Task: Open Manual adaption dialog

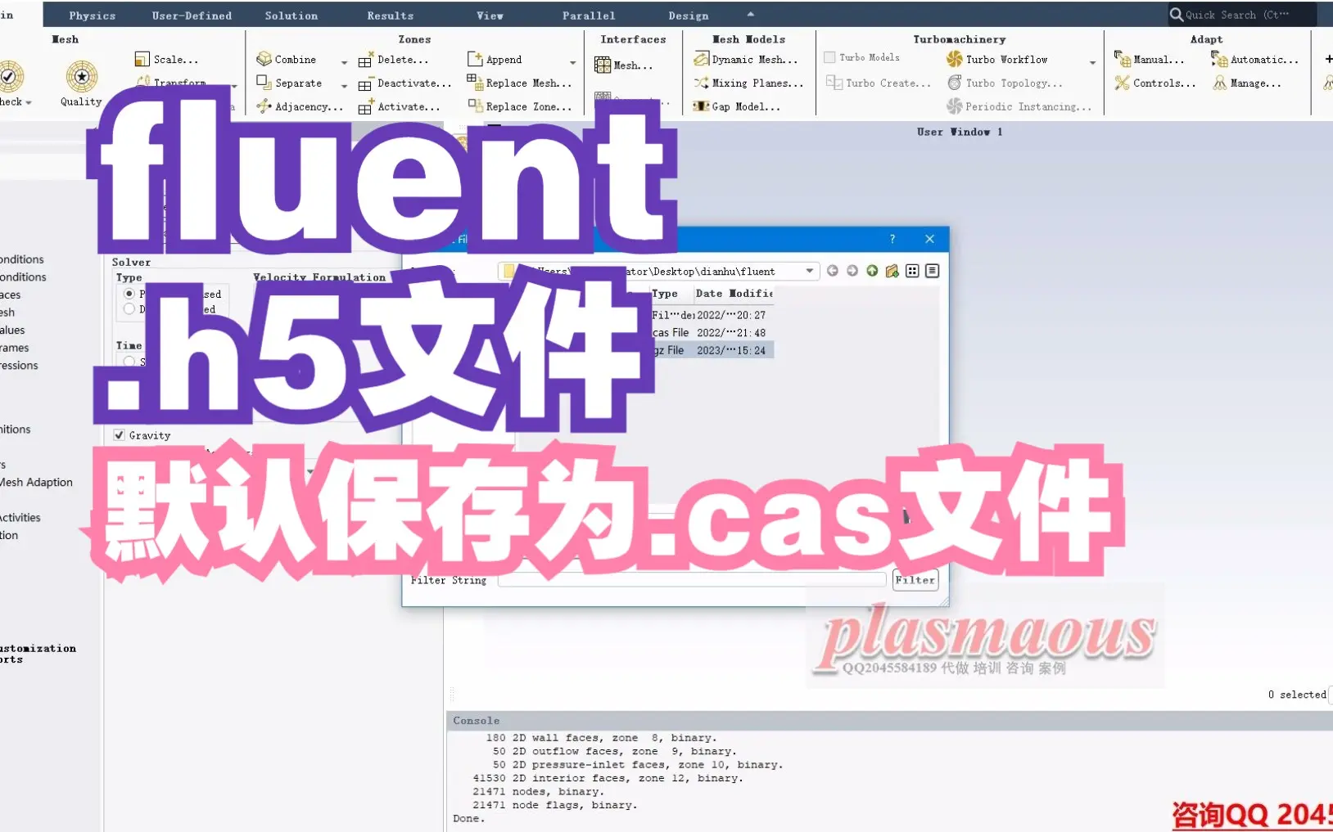Action: click(1149, 60)
